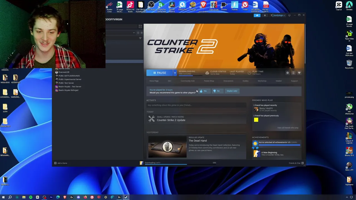
Task: Click Steam icon on taskbar
Action: [126, 197]
